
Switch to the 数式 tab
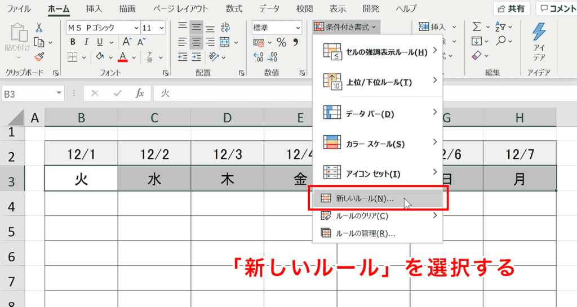coord(234,8)
